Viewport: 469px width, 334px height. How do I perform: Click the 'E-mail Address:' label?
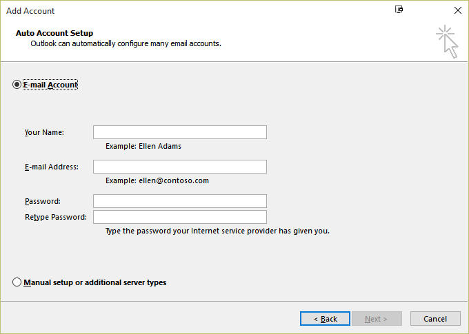point(52,167)
